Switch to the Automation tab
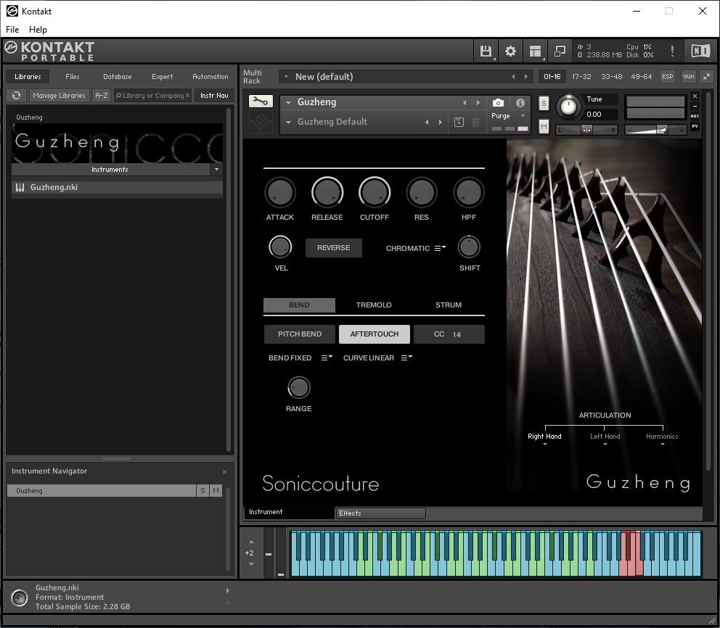The height and width of the screenshot is (628, 720). coord(210,77)
